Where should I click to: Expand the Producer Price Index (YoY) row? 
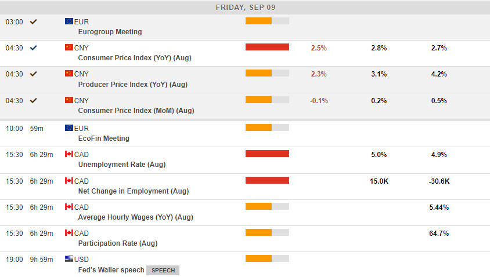[134, 85]
